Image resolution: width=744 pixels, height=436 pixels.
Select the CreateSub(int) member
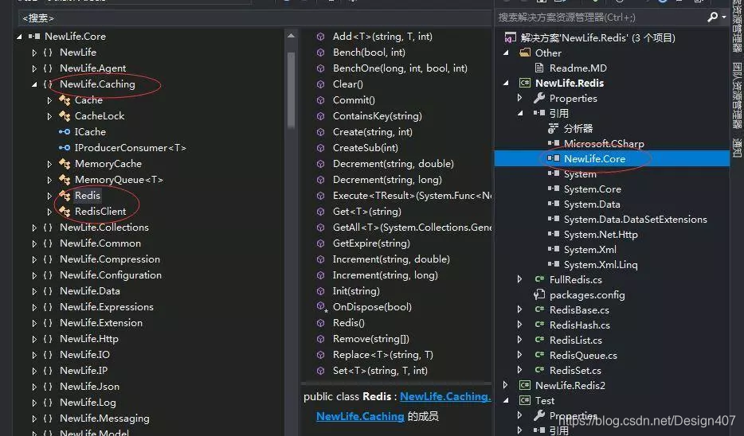pos(366,148)
